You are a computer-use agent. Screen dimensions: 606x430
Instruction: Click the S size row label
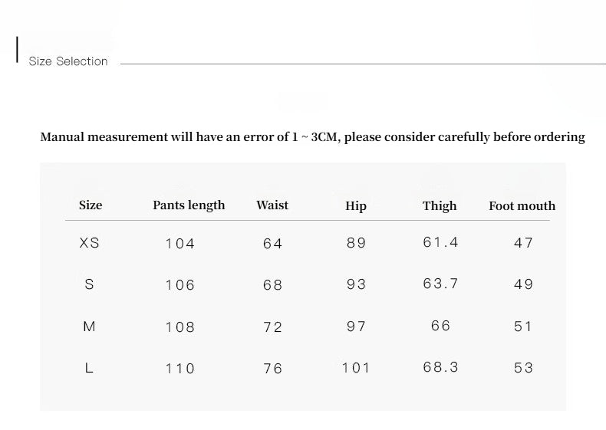[x=89, y=284]
